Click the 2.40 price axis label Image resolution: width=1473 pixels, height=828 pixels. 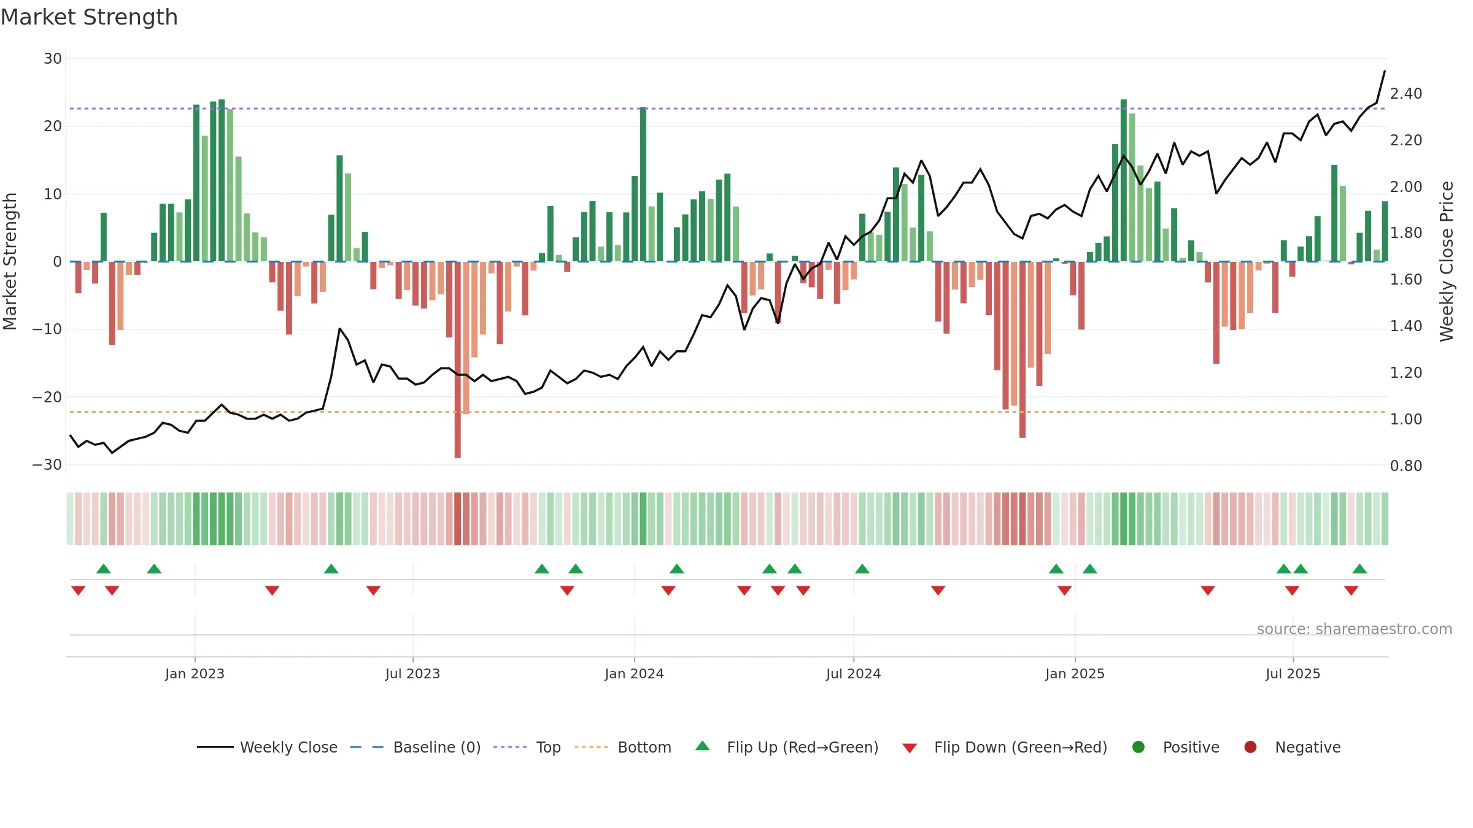click(x=1406, y=94)
